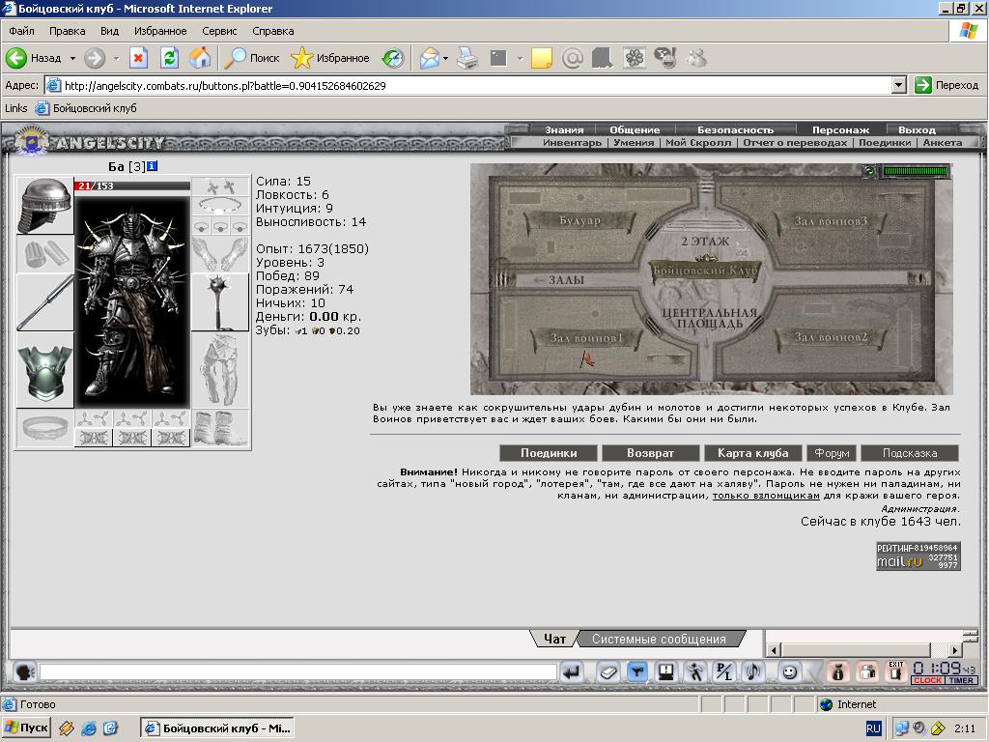Viewport: 989px width, 742px height.
Task: Click the eraser clear-chat icon
Action: point(608,671)
